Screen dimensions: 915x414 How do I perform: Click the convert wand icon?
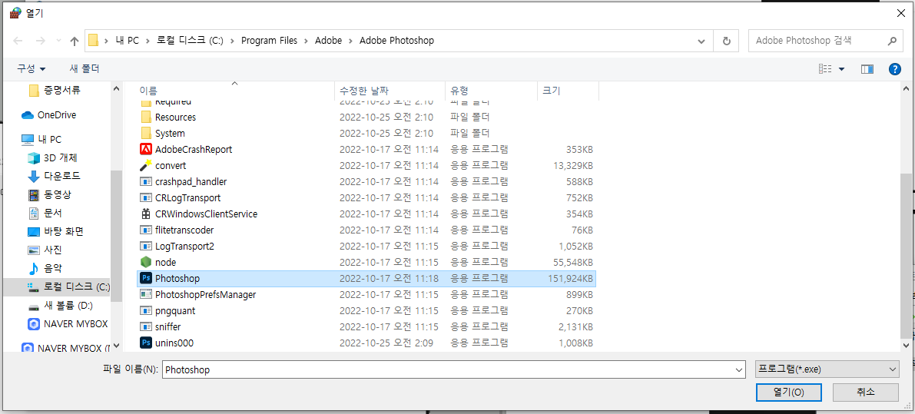tap(146, 166)
